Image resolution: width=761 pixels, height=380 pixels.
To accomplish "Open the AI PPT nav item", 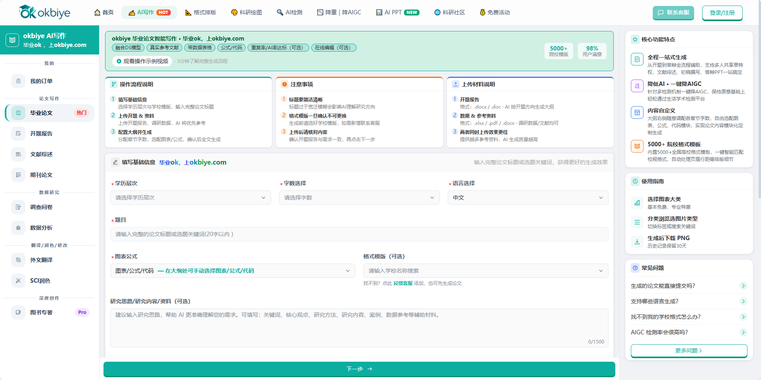I will pos(398,12).
